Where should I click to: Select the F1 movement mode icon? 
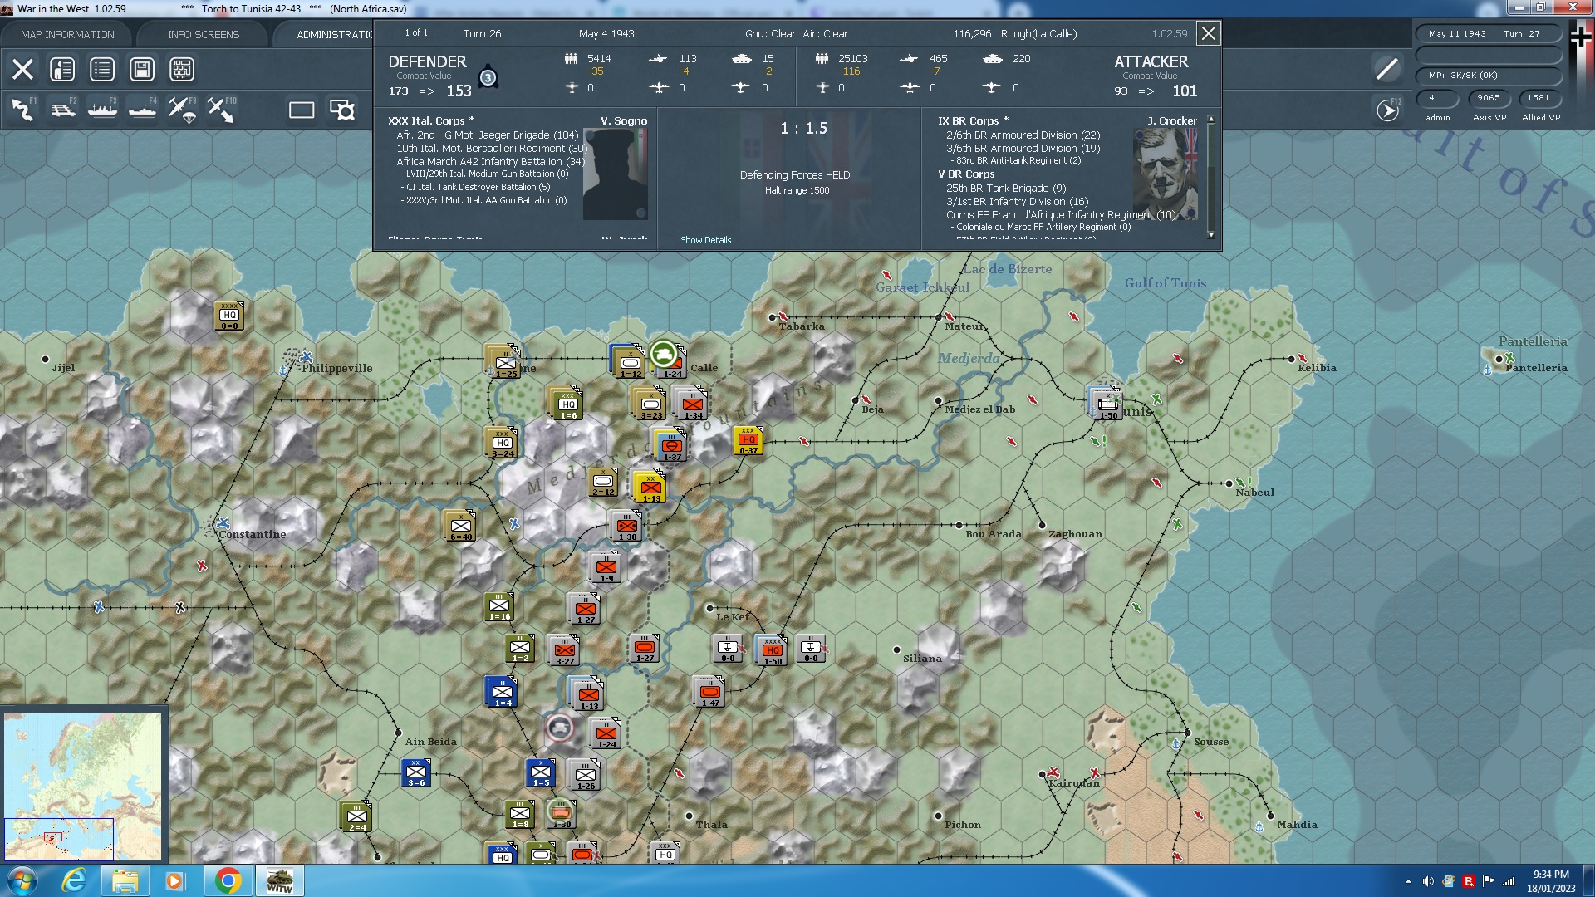pyautogui.click(x=21, y=109)
